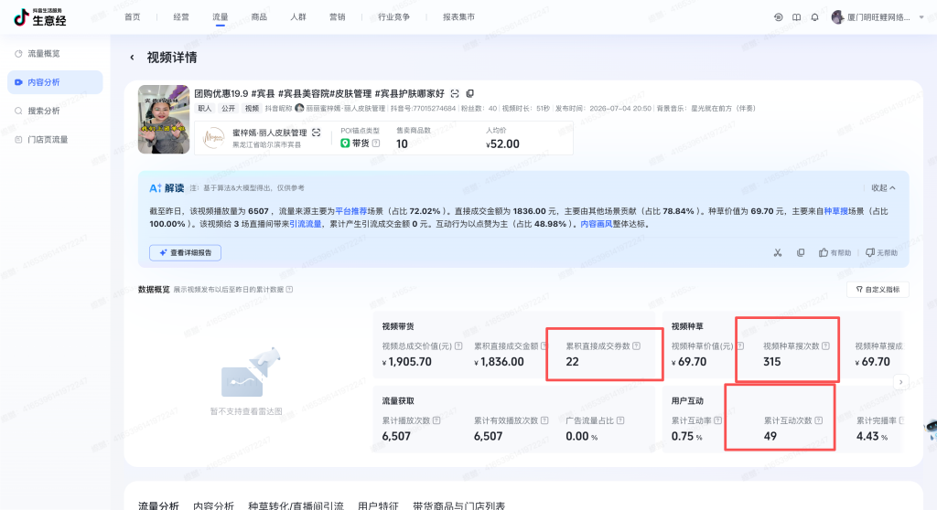Click the help icon beside 累计互动率
Image resolution: width=937 pixels, height=510 pixels.
coord(717,420)
